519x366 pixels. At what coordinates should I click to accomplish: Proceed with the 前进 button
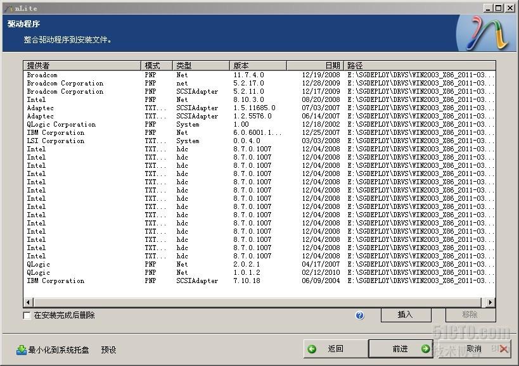[x=400, y=349]
